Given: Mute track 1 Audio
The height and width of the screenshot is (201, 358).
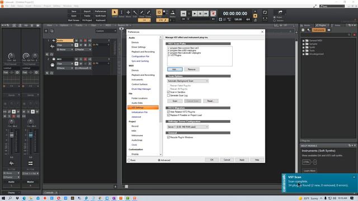Looking at the screenshot, I should tap(76, 41).
